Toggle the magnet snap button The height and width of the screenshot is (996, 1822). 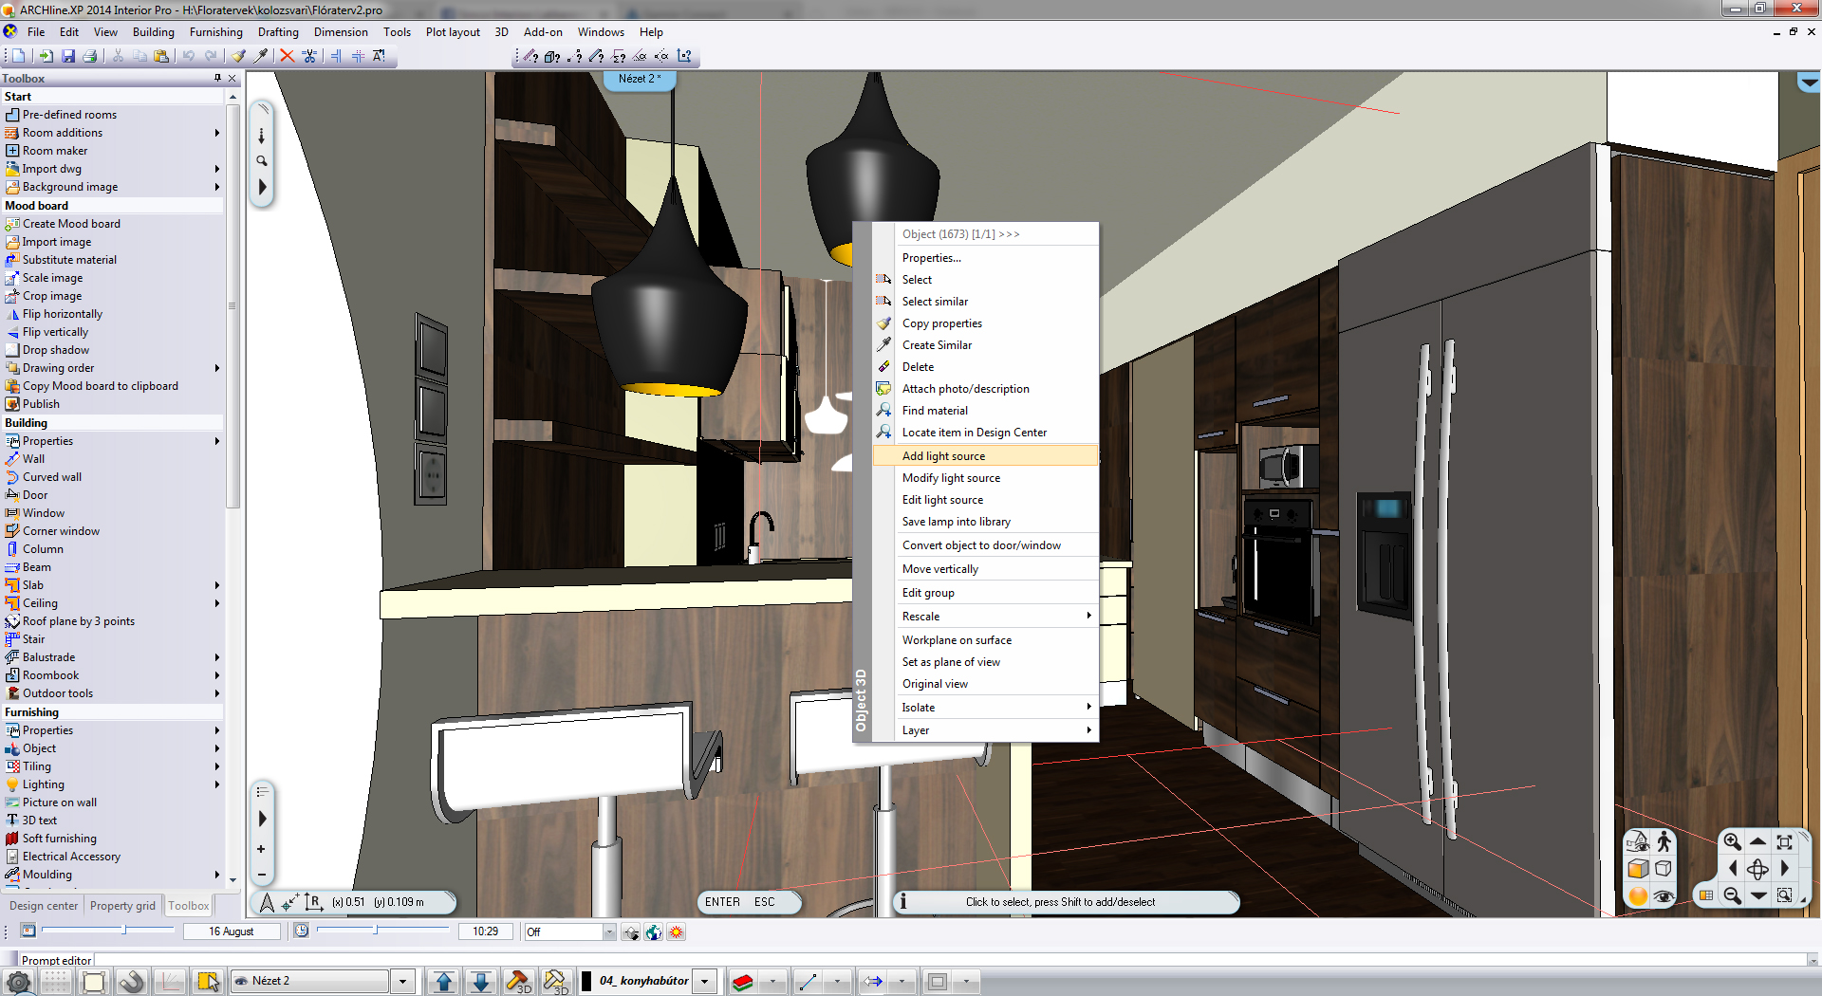coord(131,982)
